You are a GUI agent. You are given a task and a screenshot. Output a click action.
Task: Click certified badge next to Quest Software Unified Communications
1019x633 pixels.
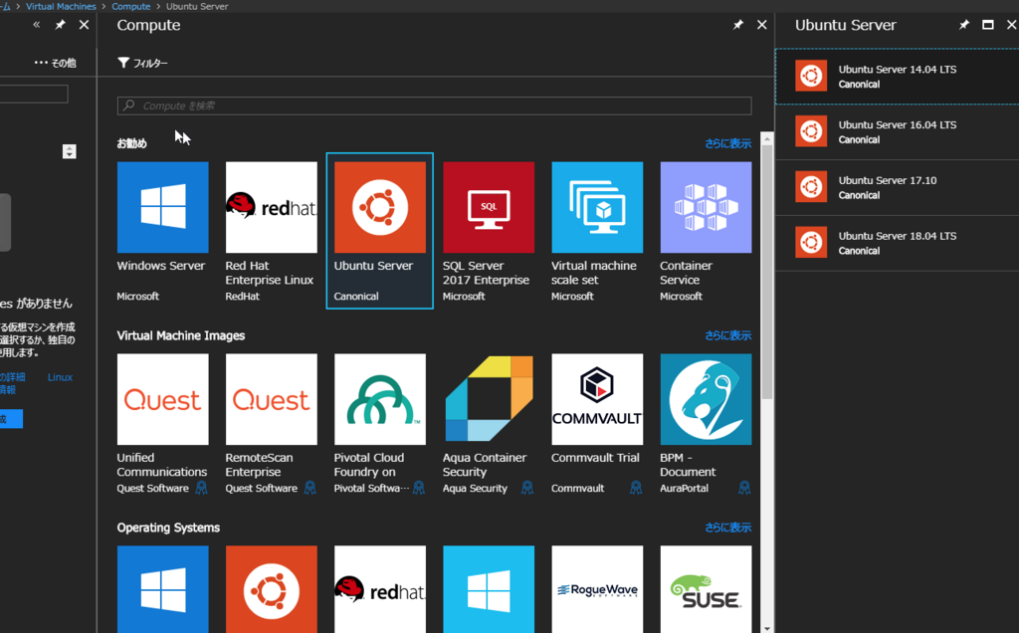201,488
